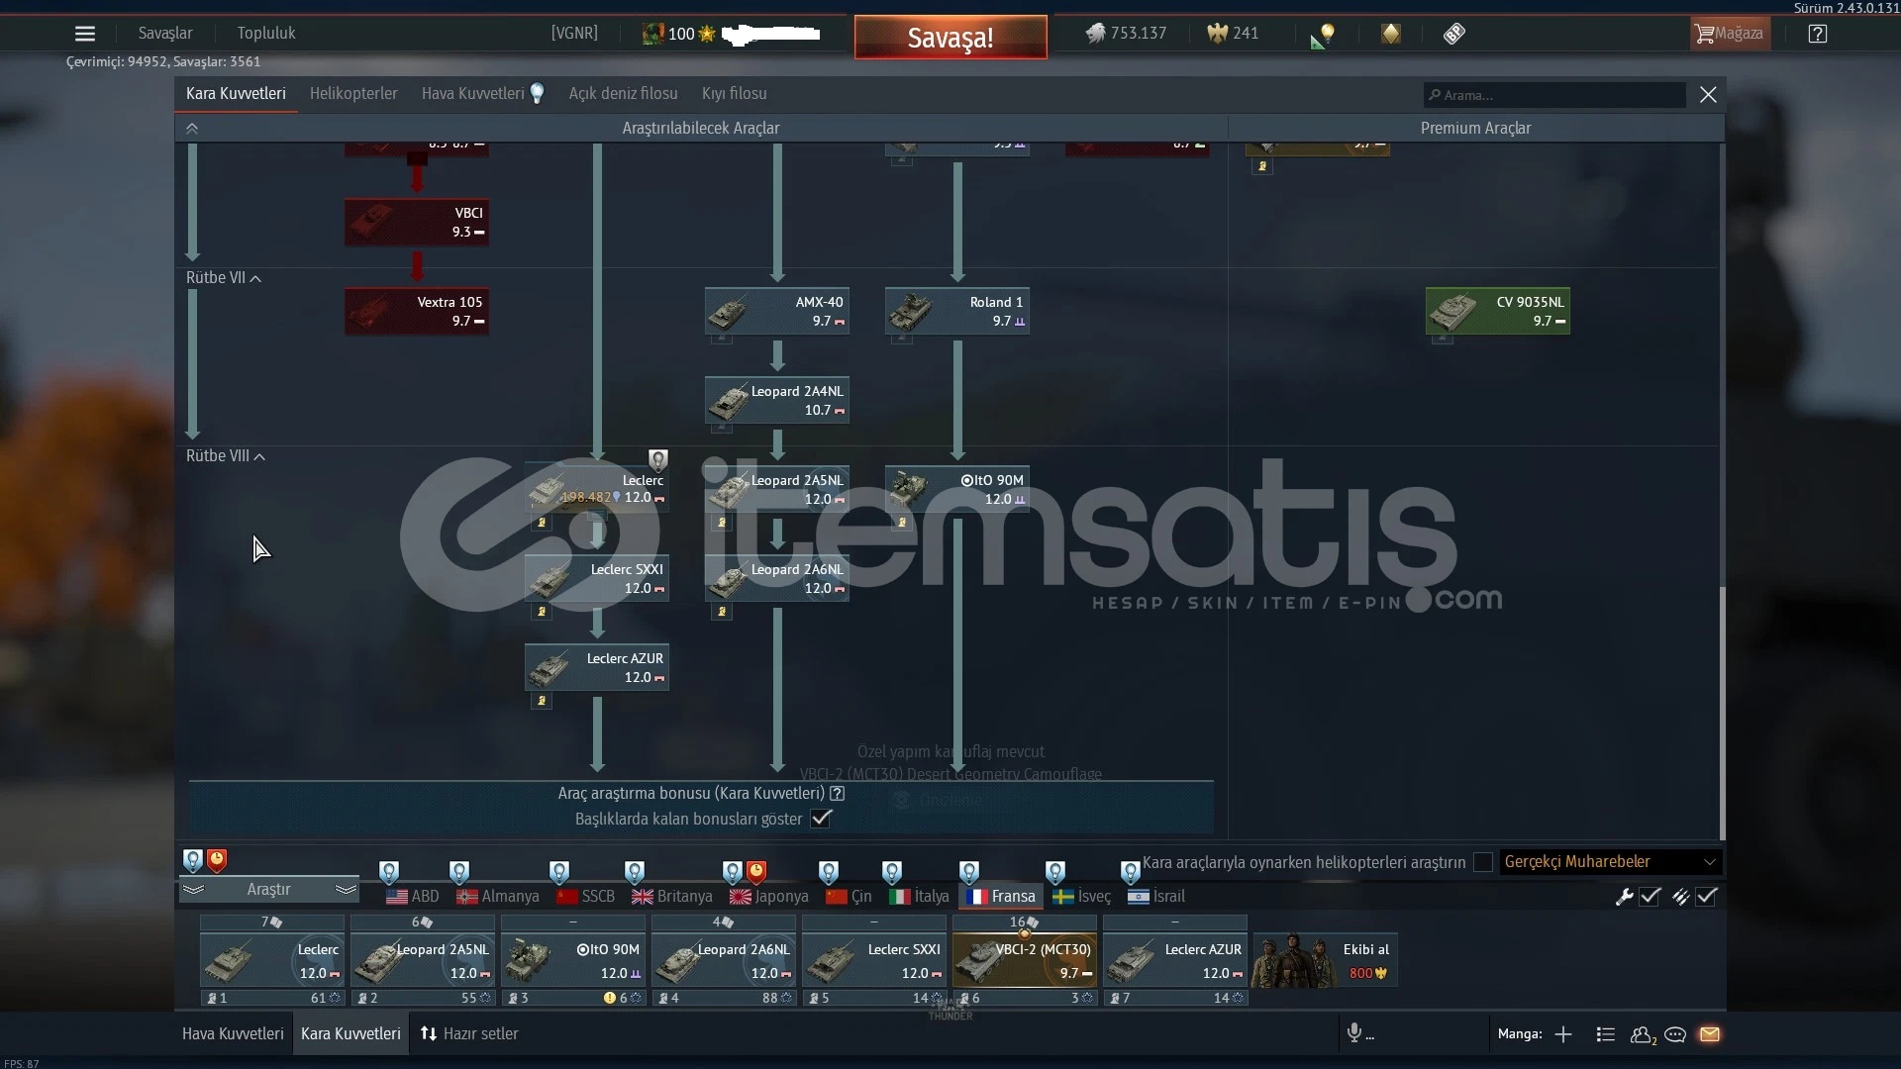Select İsveç nation tab
The width and height of the screenshot is (1901, 1069).
coord(1081,897)
